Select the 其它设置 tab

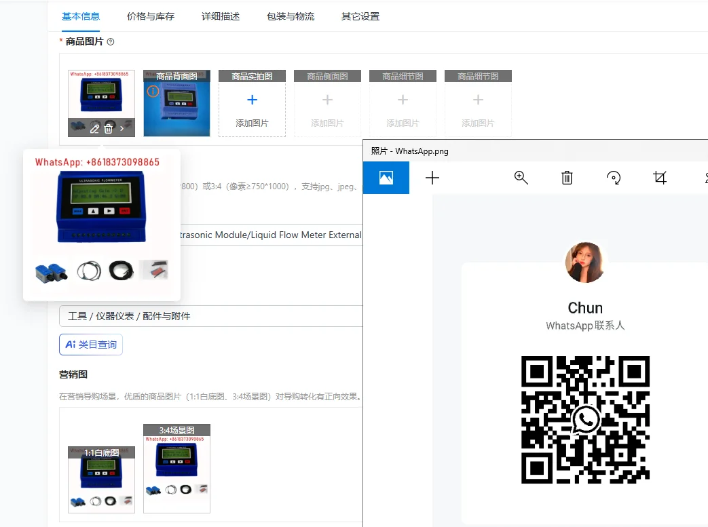(x=360, y=17)
